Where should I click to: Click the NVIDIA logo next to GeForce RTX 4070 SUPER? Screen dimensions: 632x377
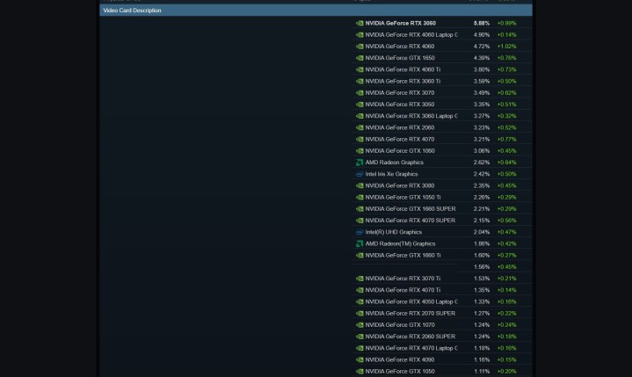pos(360,221)
